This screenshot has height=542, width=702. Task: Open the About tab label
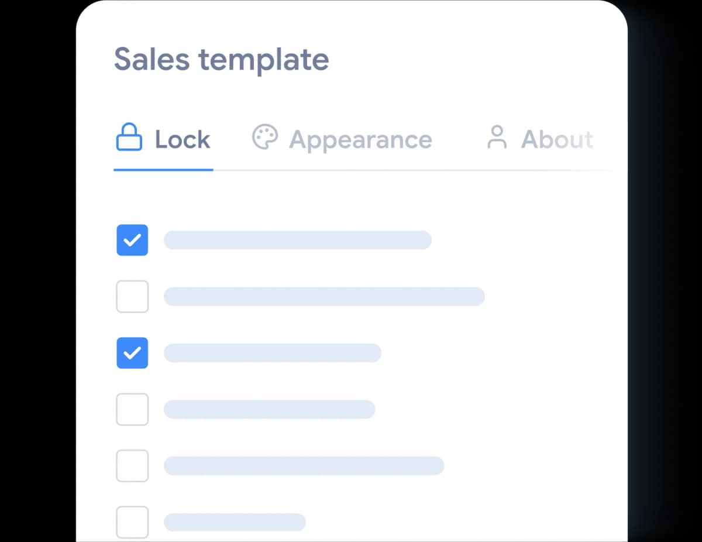click(x=557, y=140)
